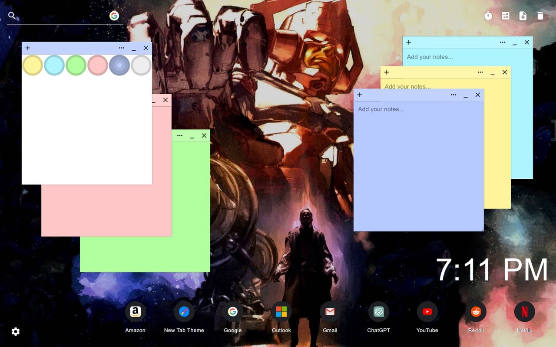The image size is (556, 347).
Task: Open the green note's three-dot menu
Action: tap(180, 136)
